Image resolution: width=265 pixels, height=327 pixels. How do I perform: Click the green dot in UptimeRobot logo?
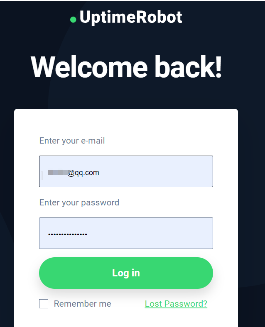[73, 20]
